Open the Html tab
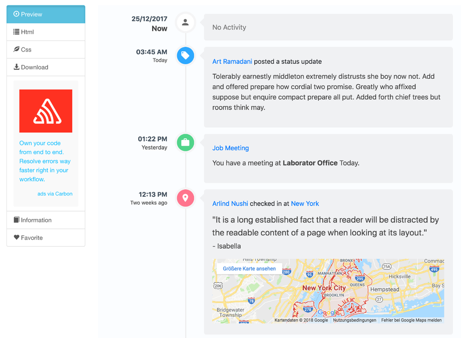This screenshot has width=461, height=338. (46, 32)
